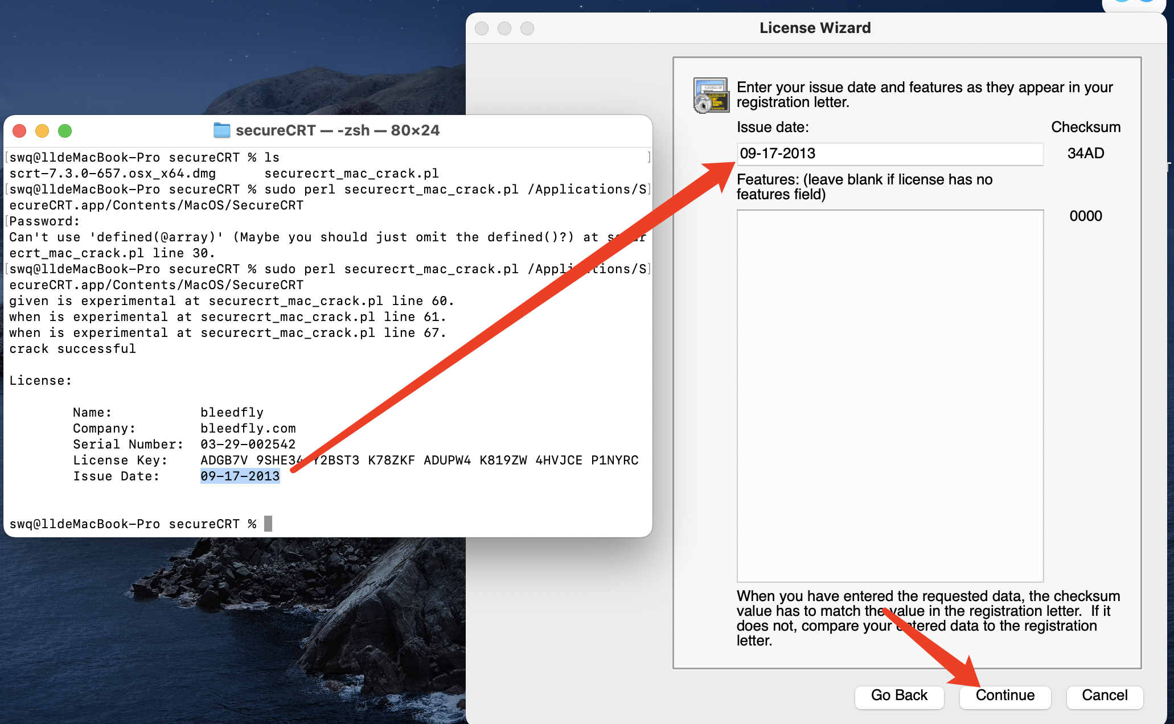1174x724 pixels.
Task: Click the License Wizard window title
Action: [815, 28]
